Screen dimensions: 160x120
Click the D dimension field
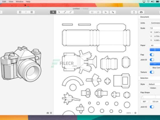157,40
